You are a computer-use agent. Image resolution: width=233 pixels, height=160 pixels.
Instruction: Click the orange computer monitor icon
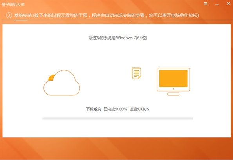173,81
